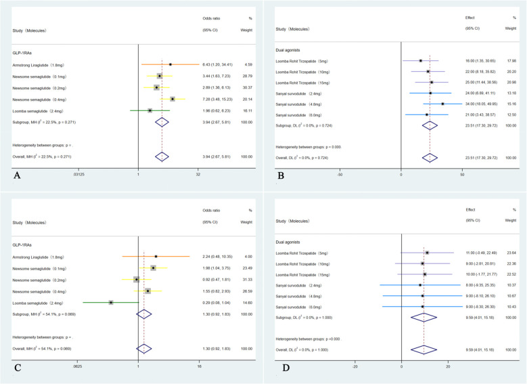Click heterogeneity text p = 0.000 in panel B

point(333,147)
